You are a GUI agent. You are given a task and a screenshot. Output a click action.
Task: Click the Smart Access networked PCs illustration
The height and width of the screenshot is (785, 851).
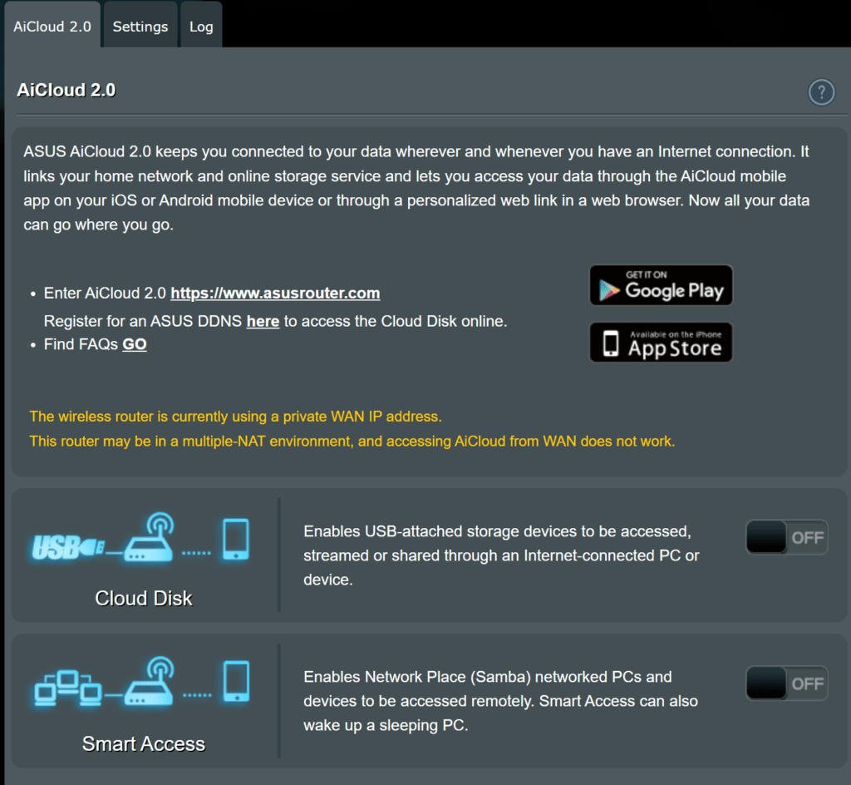point(142,681)
